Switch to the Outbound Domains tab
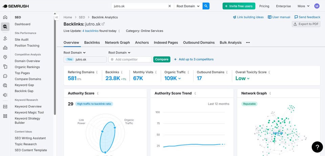Image resolution: width=325 pixels, height=156 pixels. tap(199, 42)
